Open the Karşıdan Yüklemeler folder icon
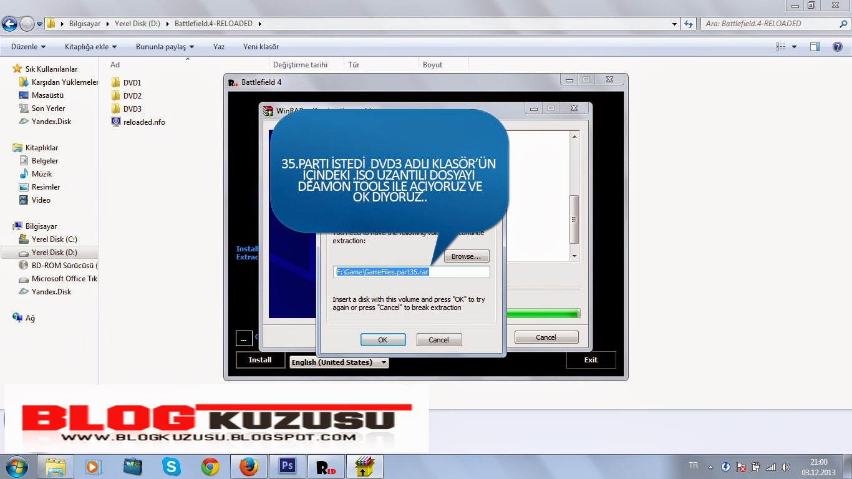Image resolution: width=852 pixels, height=479 pixels. 24,82
